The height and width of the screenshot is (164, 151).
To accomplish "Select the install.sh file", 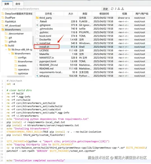I will click(44, 47).
